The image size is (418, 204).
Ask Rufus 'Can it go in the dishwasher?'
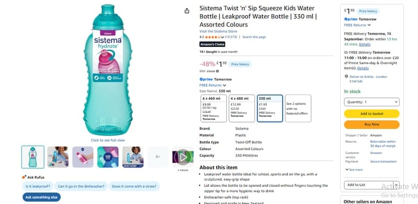81,186
